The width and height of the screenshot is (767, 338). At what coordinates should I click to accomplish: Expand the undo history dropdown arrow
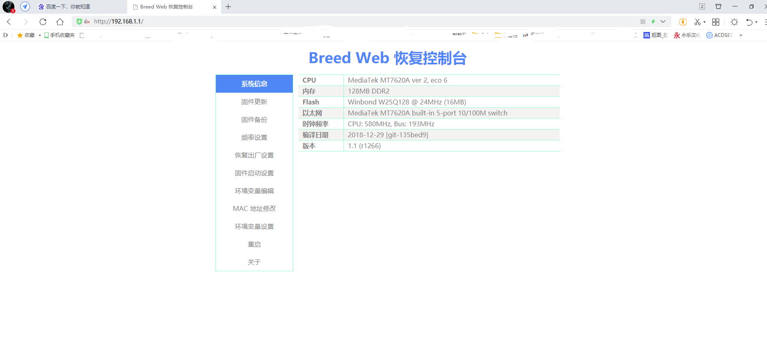pyautogui.click(x=756, y=22)
